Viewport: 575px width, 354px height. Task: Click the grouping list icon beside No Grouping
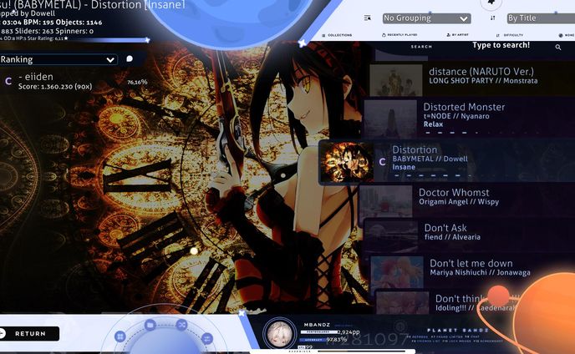368,18
